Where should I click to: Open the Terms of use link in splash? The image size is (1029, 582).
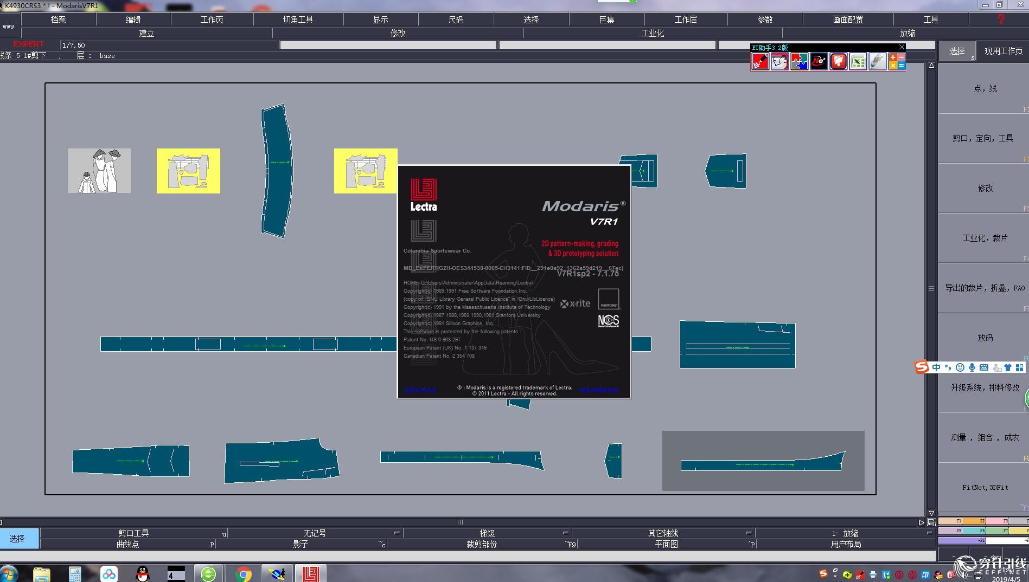pyautogui.click(x=419, y=389)
